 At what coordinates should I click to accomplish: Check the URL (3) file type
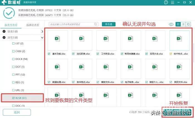coord(13,90)
